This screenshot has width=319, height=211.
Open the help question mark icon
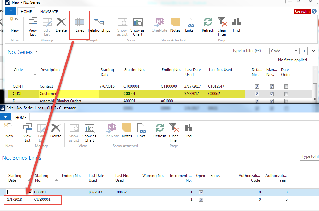(314, 11)
